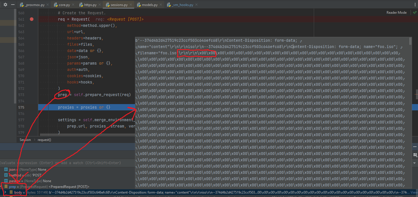
Task: Switch to the _proxmox.py tab
Action: [x=33, y=5]
